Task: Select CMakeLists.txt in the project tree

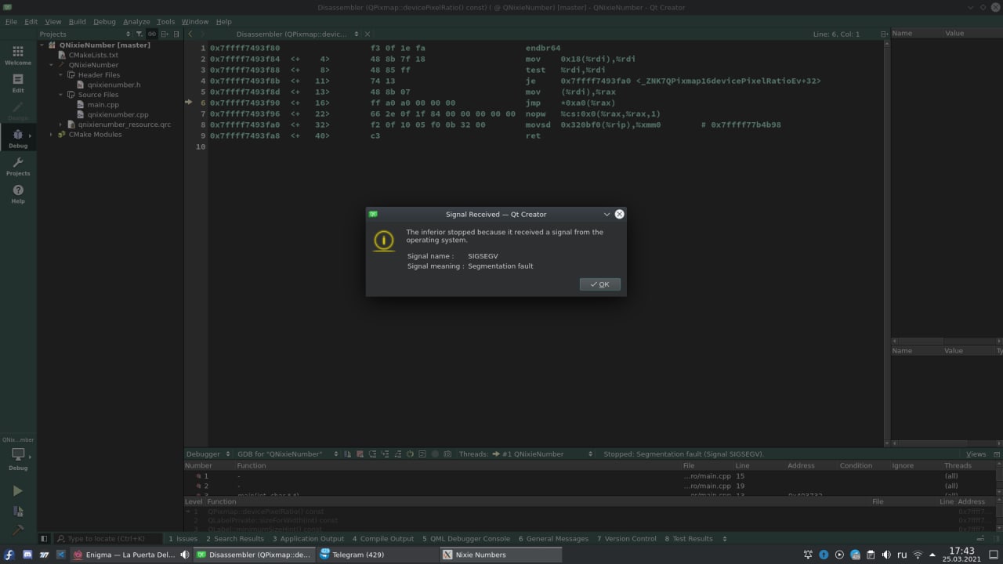Action: 93,56
